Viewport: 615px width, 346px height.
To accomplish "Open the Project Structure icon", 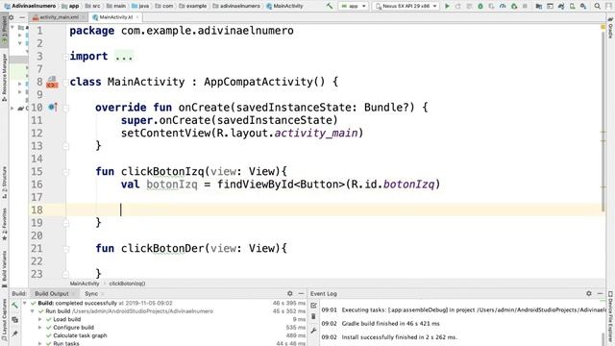I will [539, 6].
